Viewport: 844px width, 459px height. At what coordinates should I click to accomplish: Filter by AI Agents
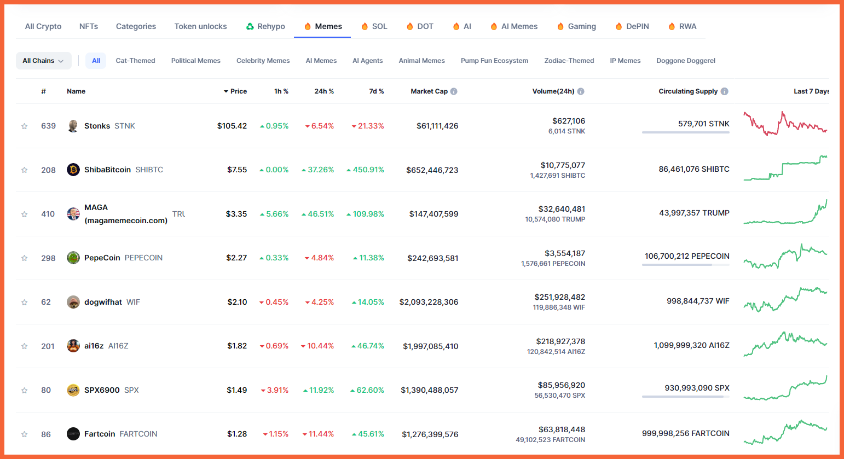(x=368, y=61)
